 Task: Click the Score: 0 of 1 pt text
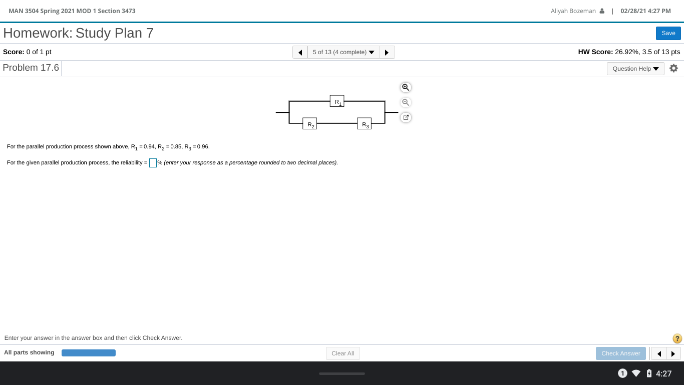point(27,52)
